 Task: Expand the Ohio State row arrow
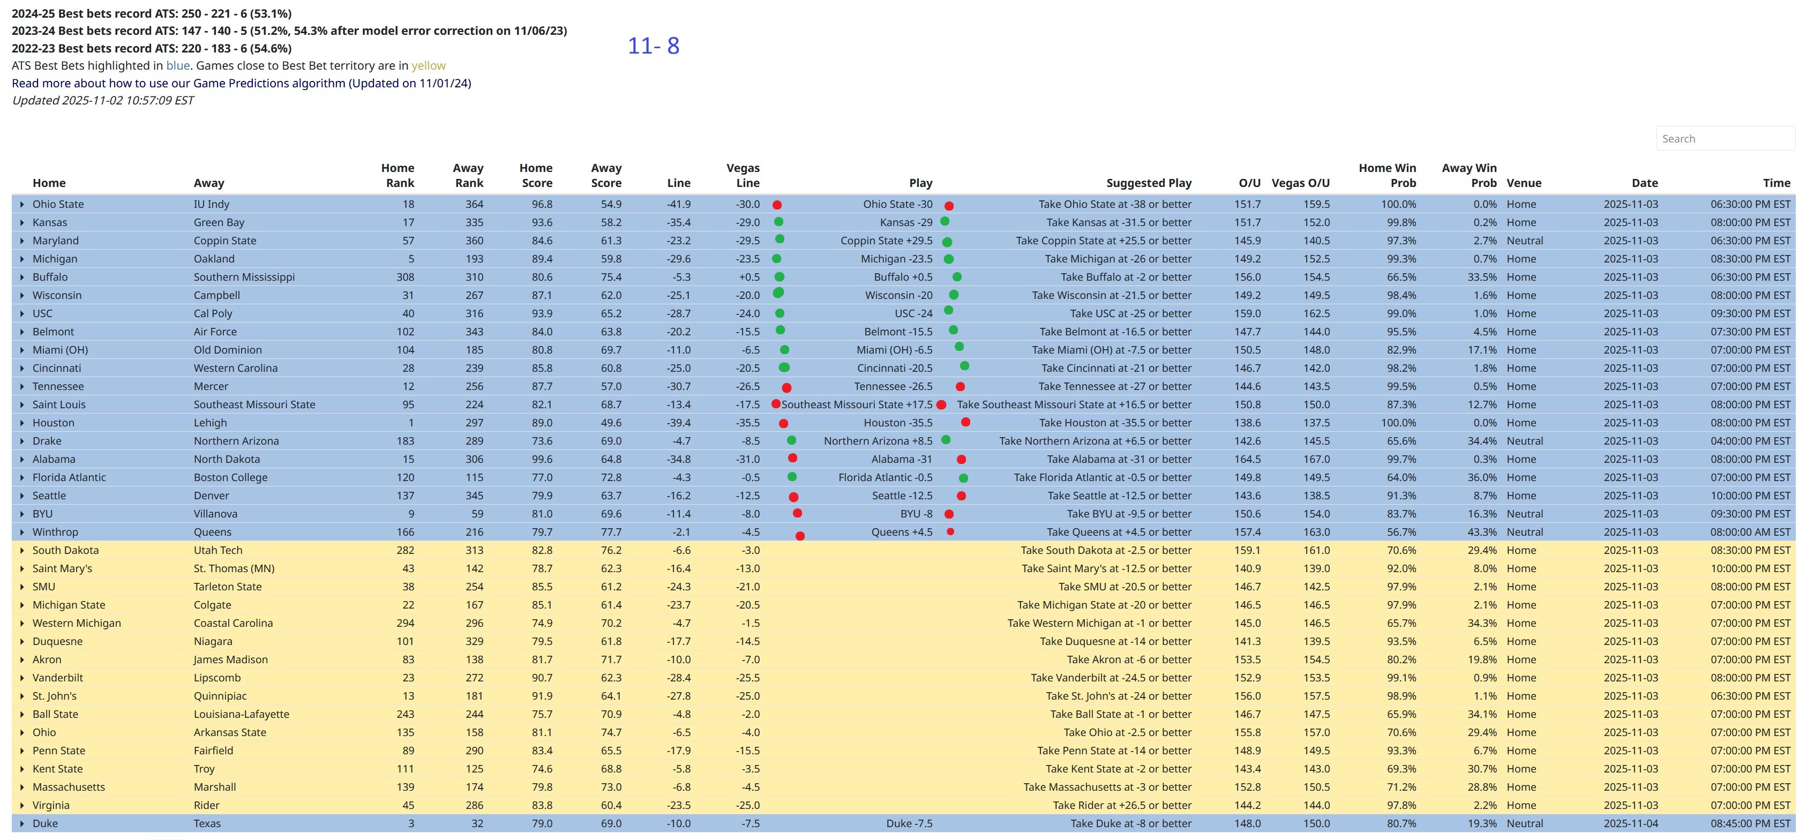(21, 205)
